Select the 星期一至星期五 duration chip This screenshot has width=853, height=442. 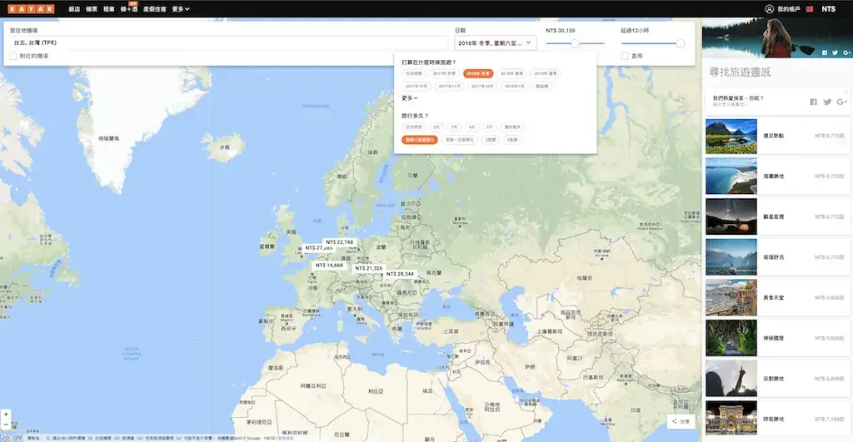[460, 140]
